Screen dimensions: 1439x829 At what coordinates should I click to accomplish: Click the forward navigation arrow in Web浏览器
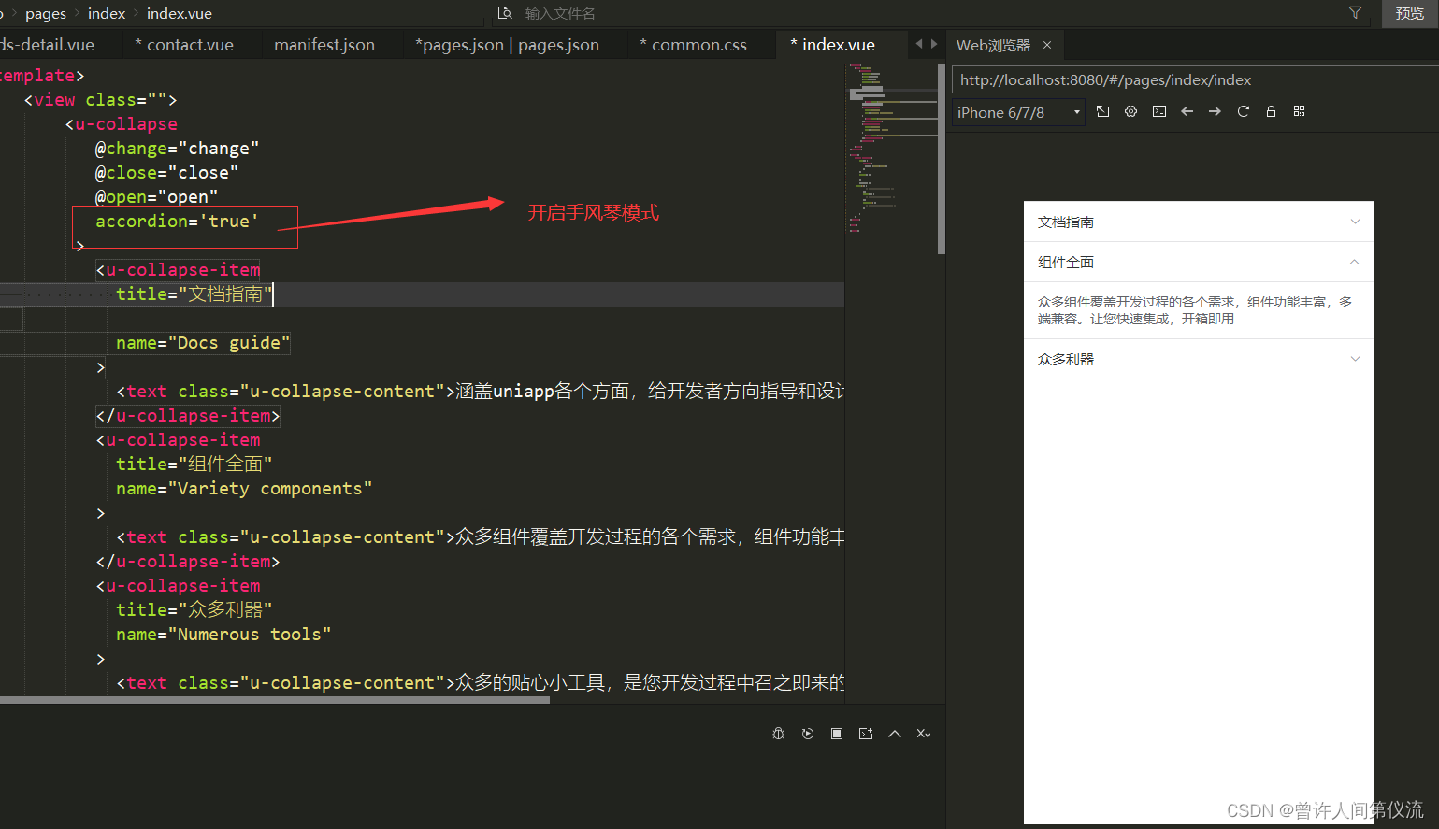[1215, 111]
